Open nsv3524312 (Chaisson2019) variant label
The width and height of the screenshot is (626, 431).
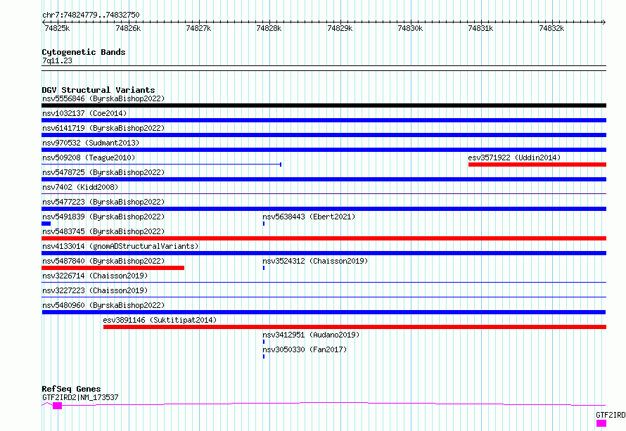point(315,261)
